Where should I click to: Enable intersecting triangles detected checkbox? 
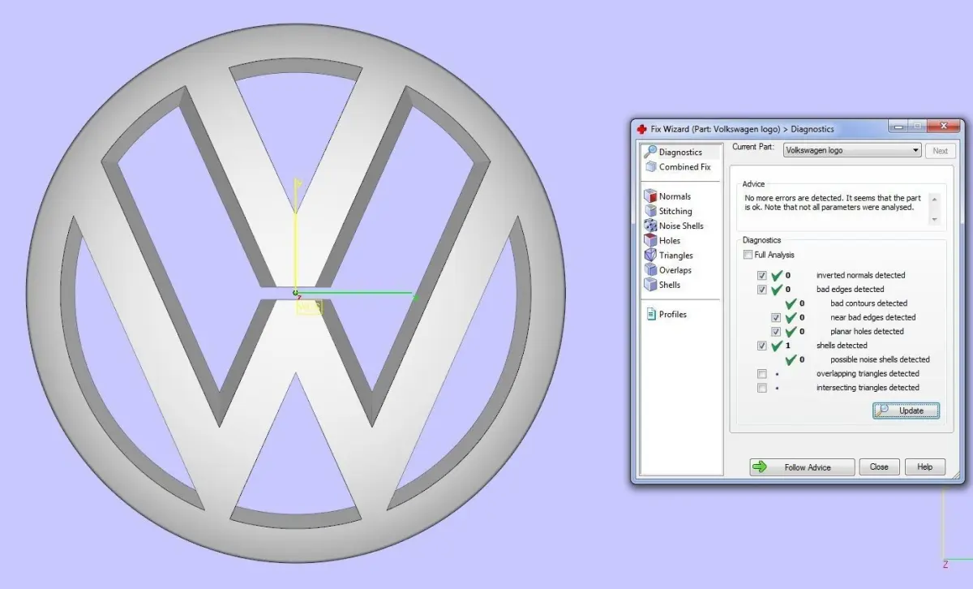[x=761, y=388]
